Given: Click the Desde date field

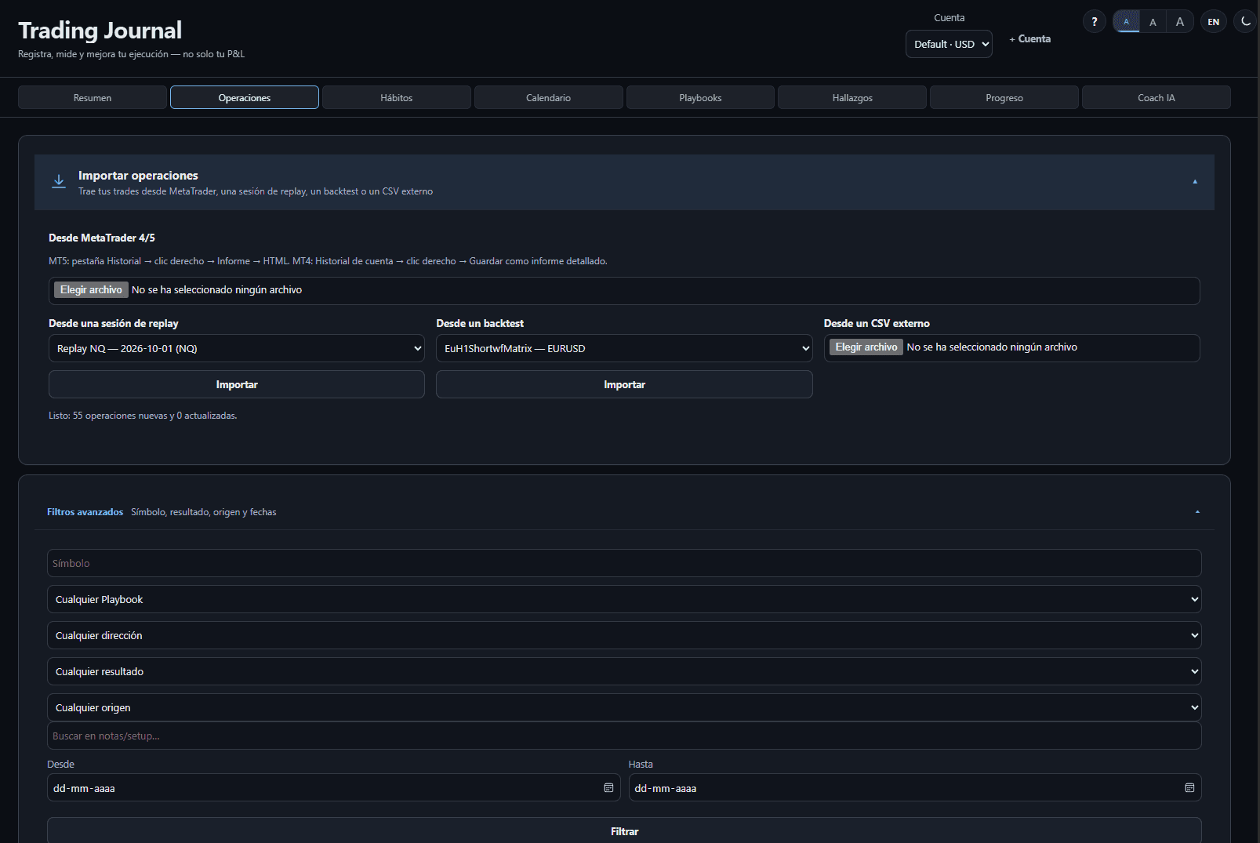Looking at the screenshot, I should pos(333,787).
